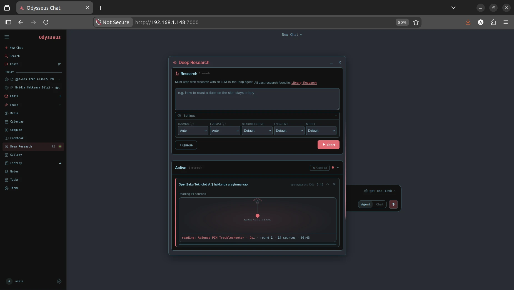Screen dimensions: 514x290
Task: Click the reading AdSense PIN Troubleshooter status
Action: point(218,238)
